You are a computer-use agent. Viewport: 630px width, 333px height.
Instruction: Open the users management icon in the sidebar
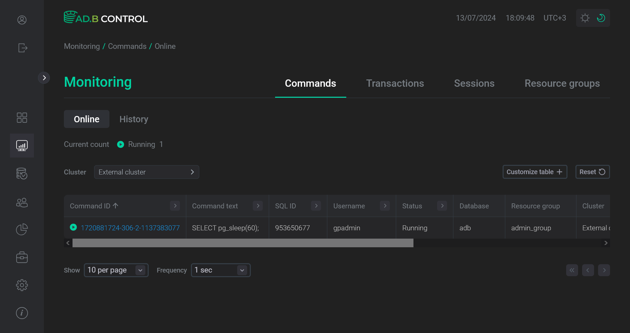pos(22,202)
